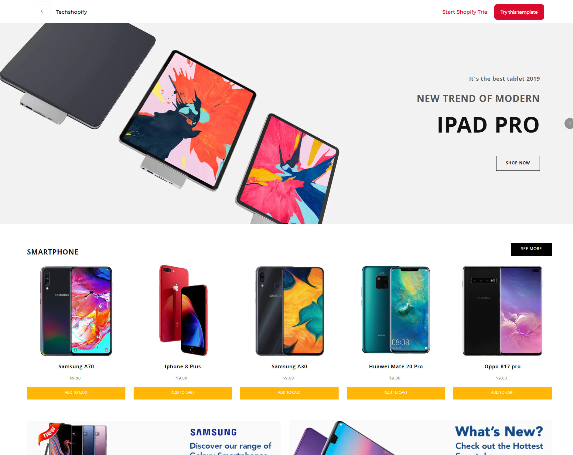Add the Huawei Mate 20 Pro to cart
The image size is (573, 455).
(x=396, y=393)
